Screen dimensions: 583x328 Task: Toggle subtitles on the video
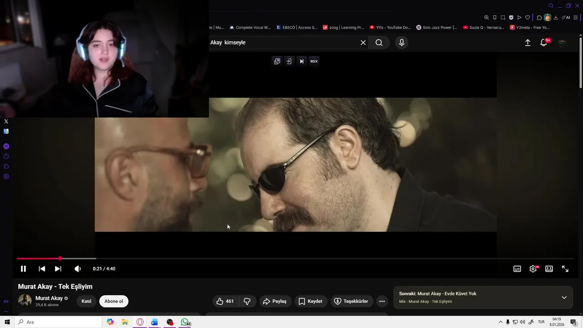517,269
